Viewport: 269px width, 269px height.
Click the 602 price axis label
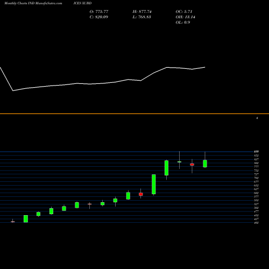256,193
